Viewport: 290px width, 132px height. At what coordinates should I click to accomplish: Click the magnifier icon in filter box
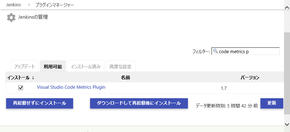[215, 51]
